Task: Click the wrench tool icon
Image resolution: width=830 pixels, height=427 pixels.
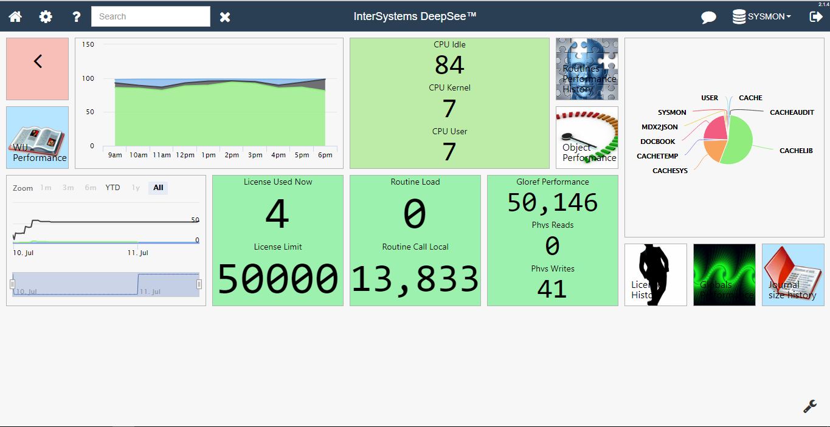Action: tap(810, 406)
